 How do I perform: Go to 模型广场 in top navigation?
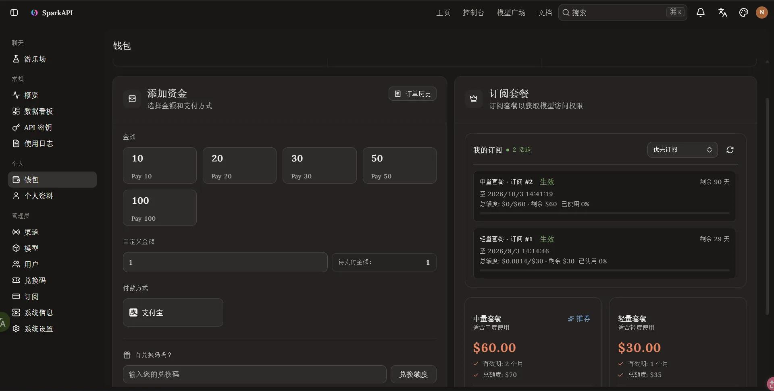coord(511,12)
